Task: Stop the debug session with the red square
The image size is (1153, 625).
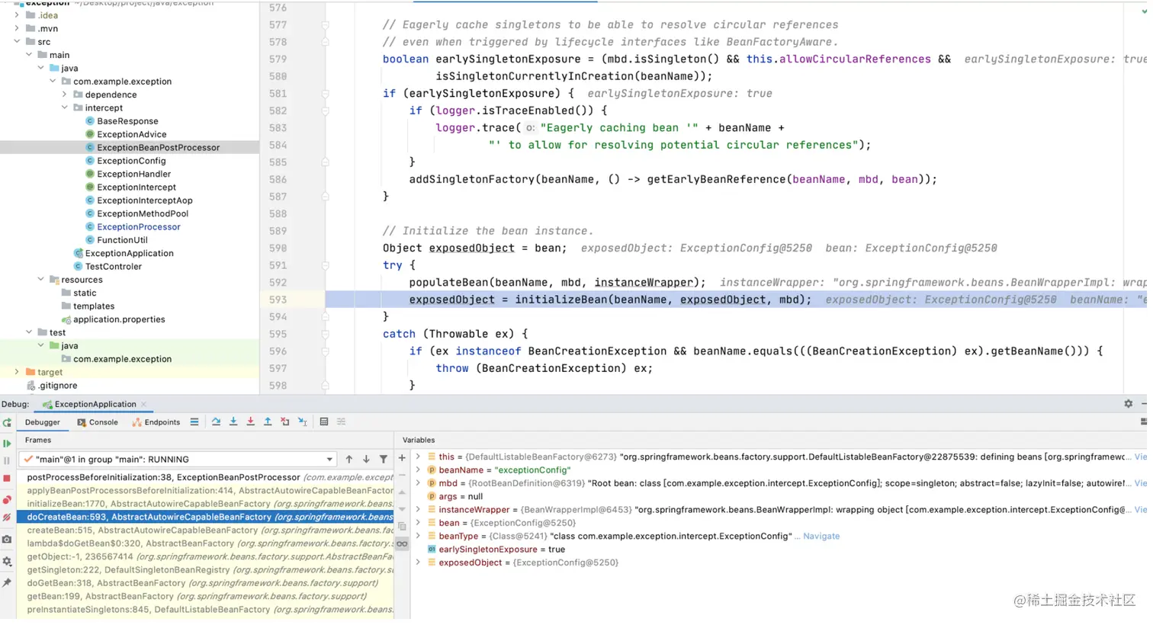Action: (x=7, y=479)
